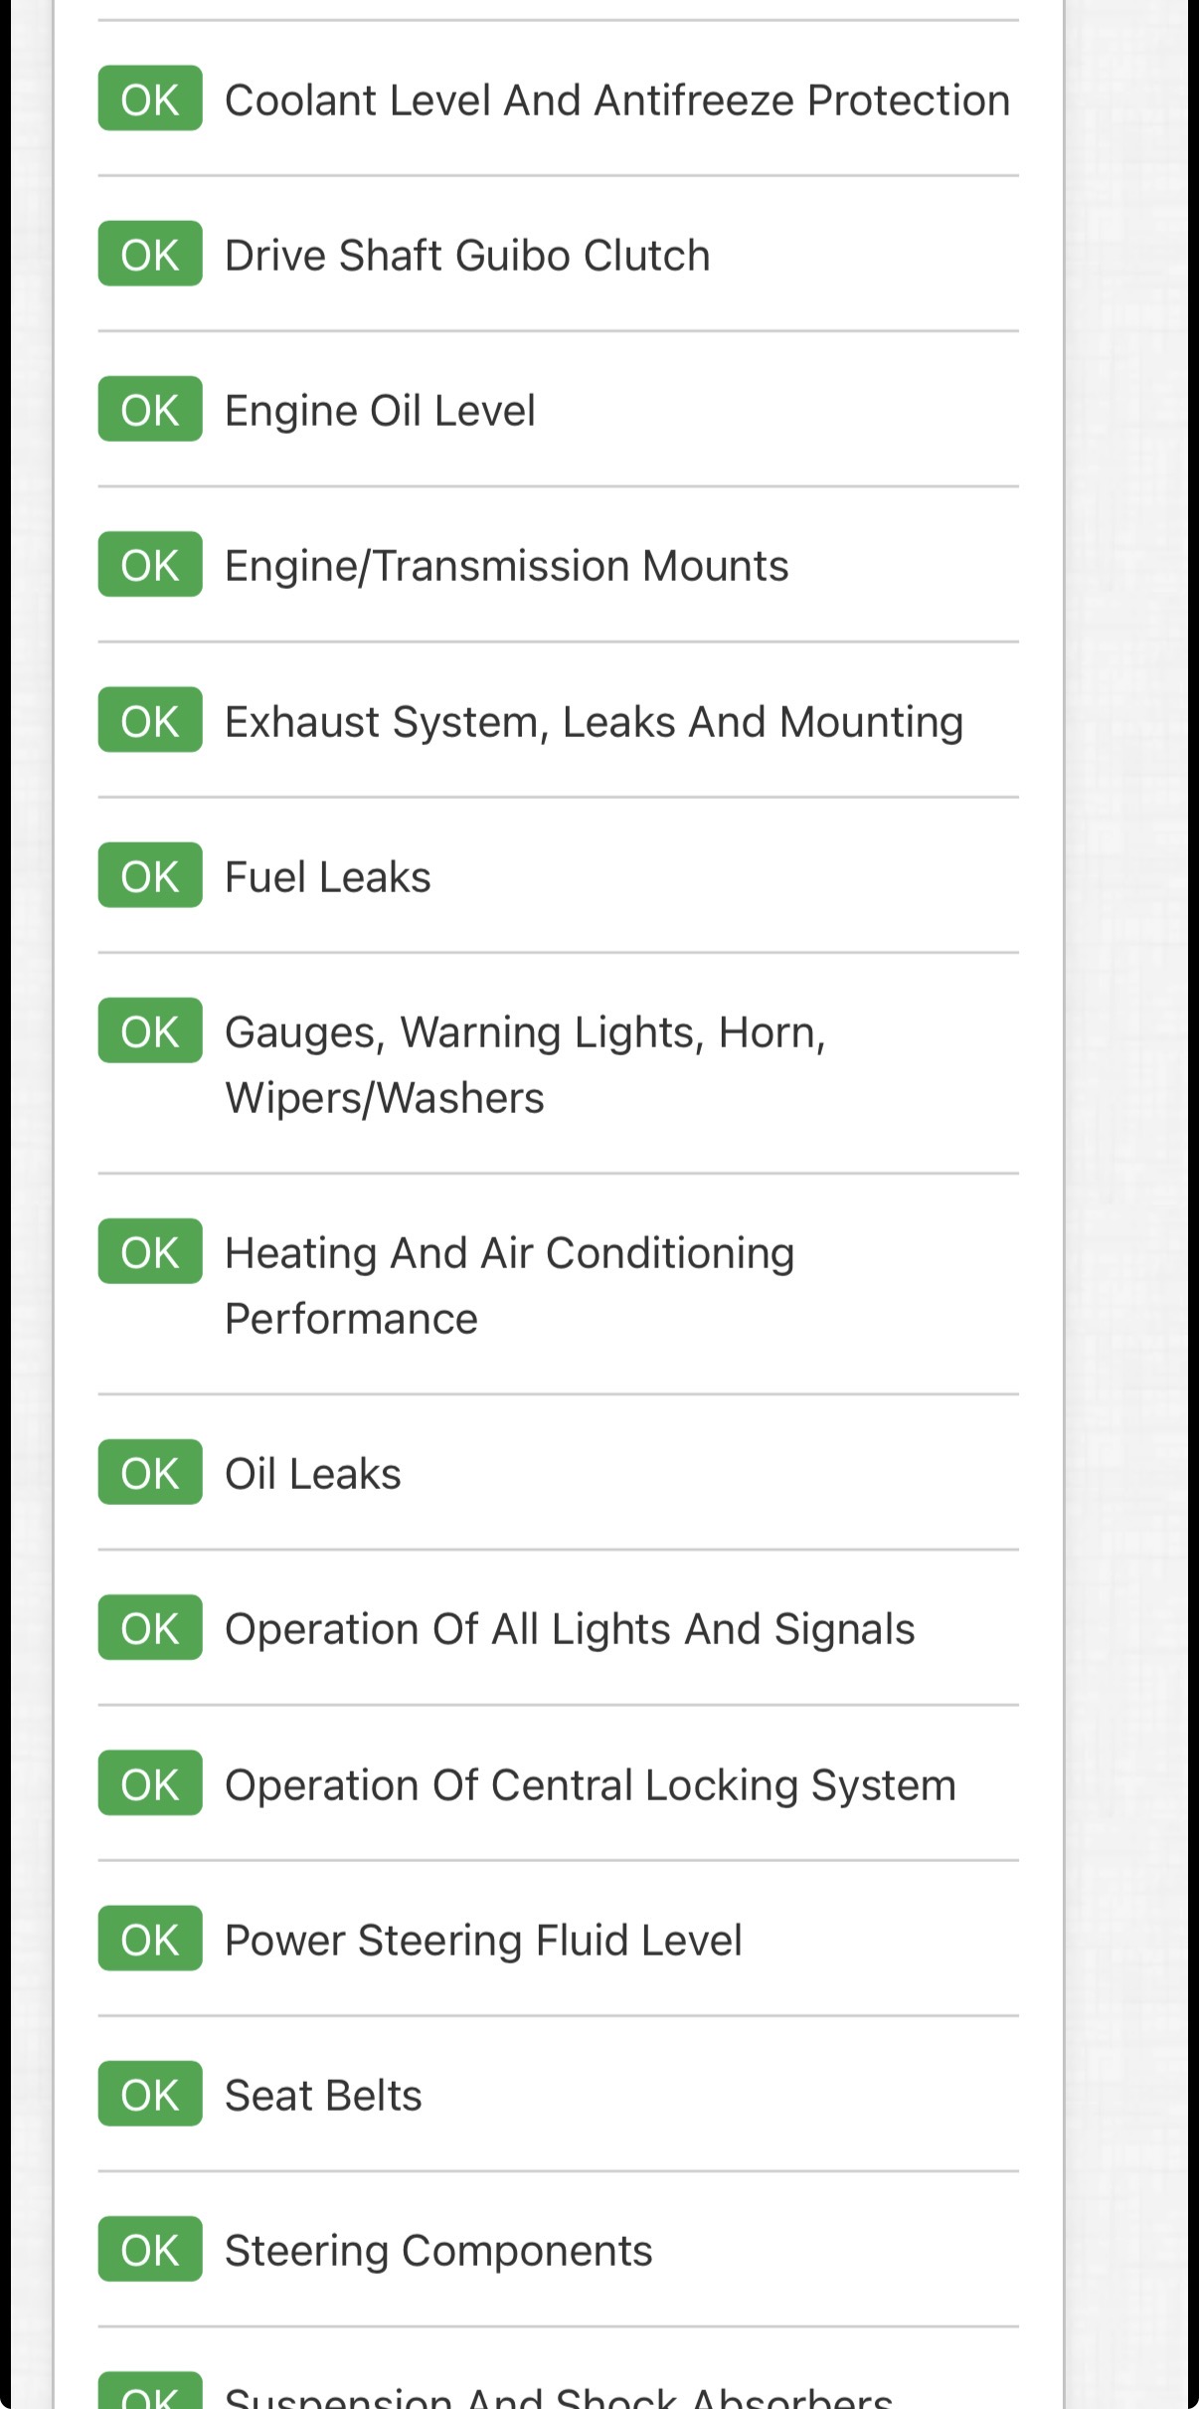
Task: Tap OK badge next to Drive Shaft Guibo Clutch
Action: [150, 255]
